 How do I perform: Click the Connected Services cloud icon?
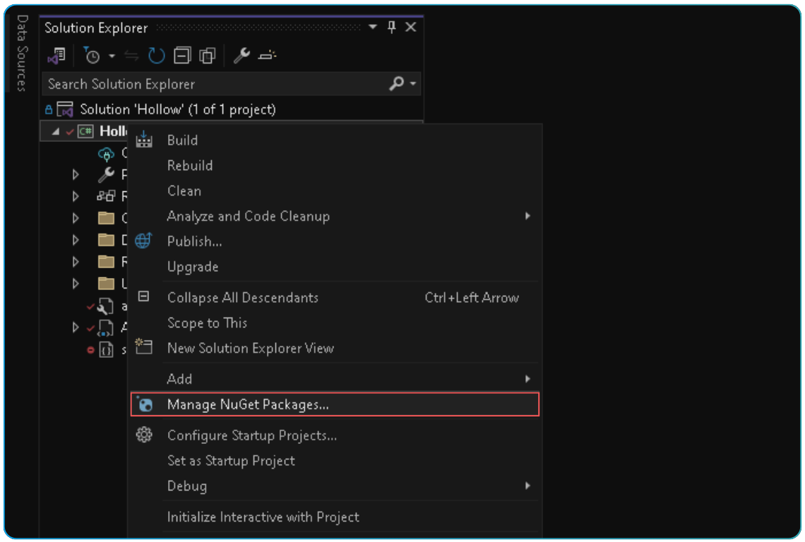click(x=106, y=154)
